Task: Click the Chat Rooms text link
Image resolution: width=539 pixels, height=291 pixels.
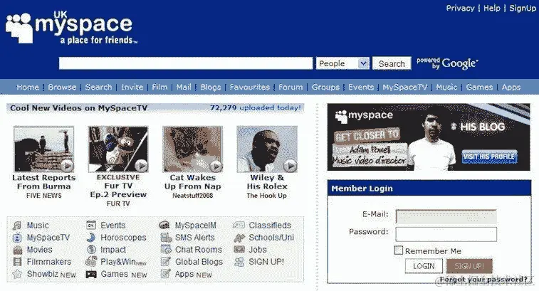Action: [x=199, y=250]
